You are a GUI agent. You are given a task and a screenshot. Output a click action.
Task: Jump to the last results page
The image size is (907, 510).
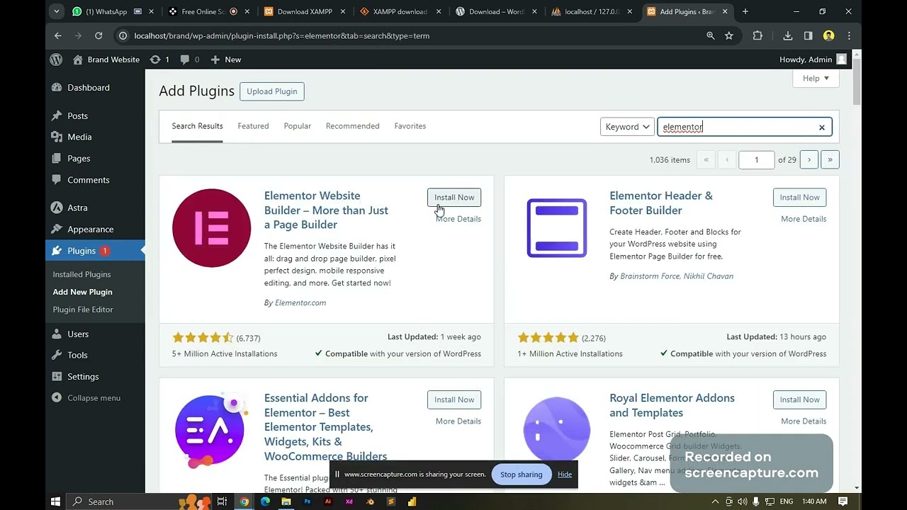point(830,160)
